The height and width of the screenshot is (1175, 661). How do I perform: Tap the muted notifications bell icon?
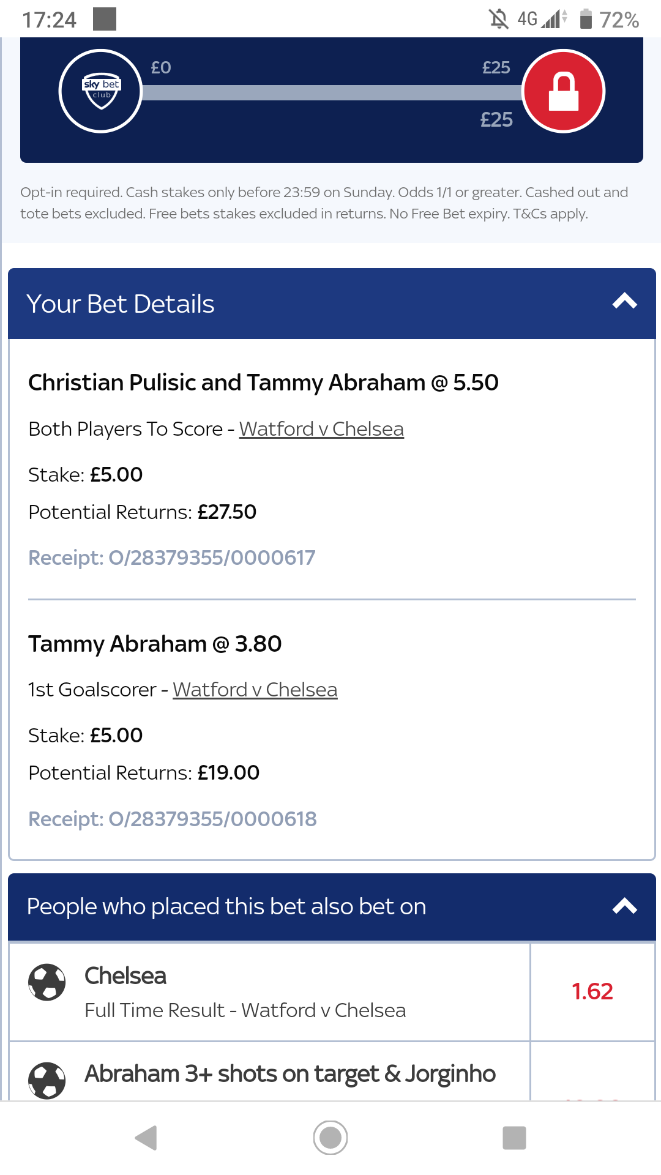[x=499, y=19]
